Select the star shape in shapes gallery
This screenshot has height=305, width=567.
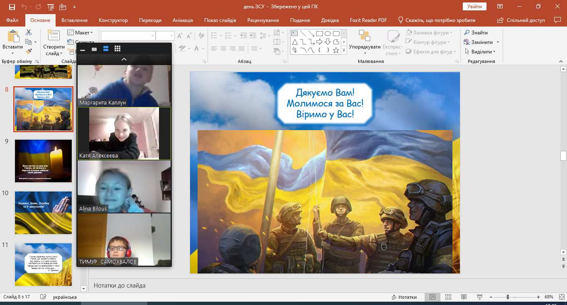pyautogui.click(x=336, y=50)
